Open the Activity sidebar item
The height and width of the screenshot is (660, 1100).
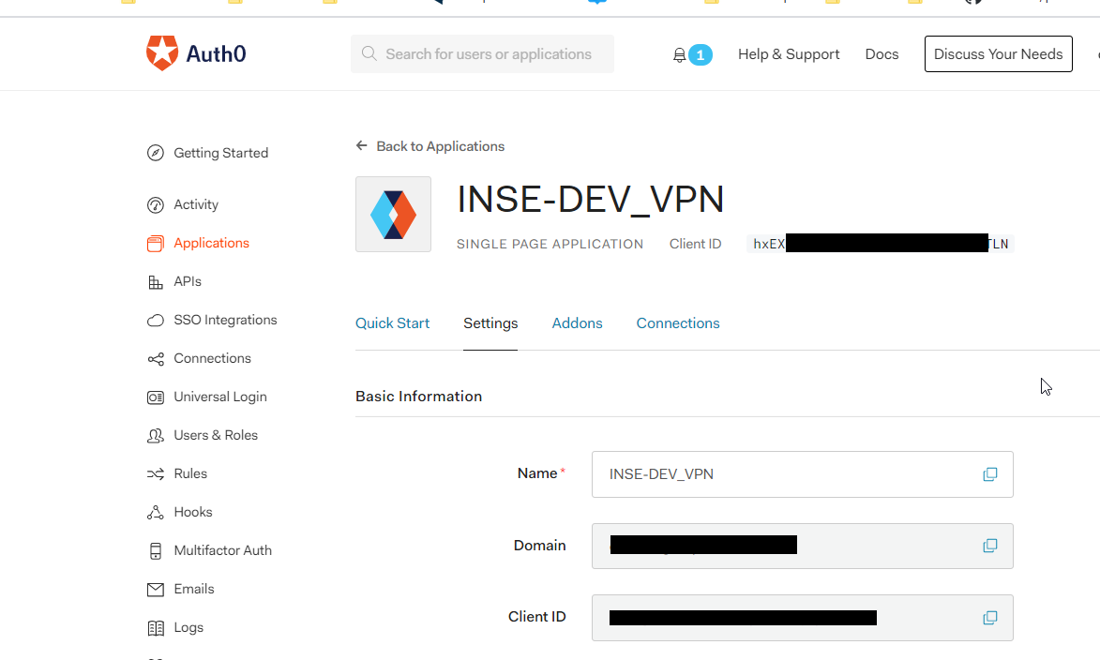(195, 204)
